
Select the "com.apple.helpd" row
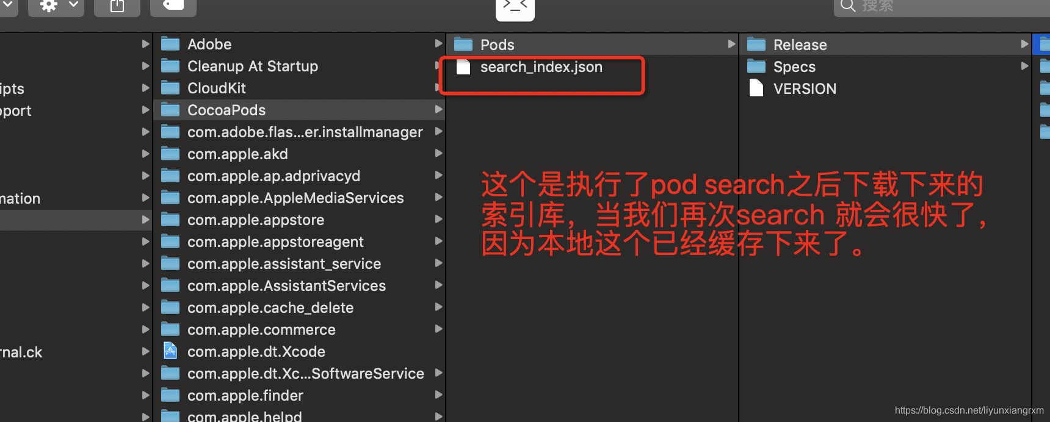coord(299,417)
